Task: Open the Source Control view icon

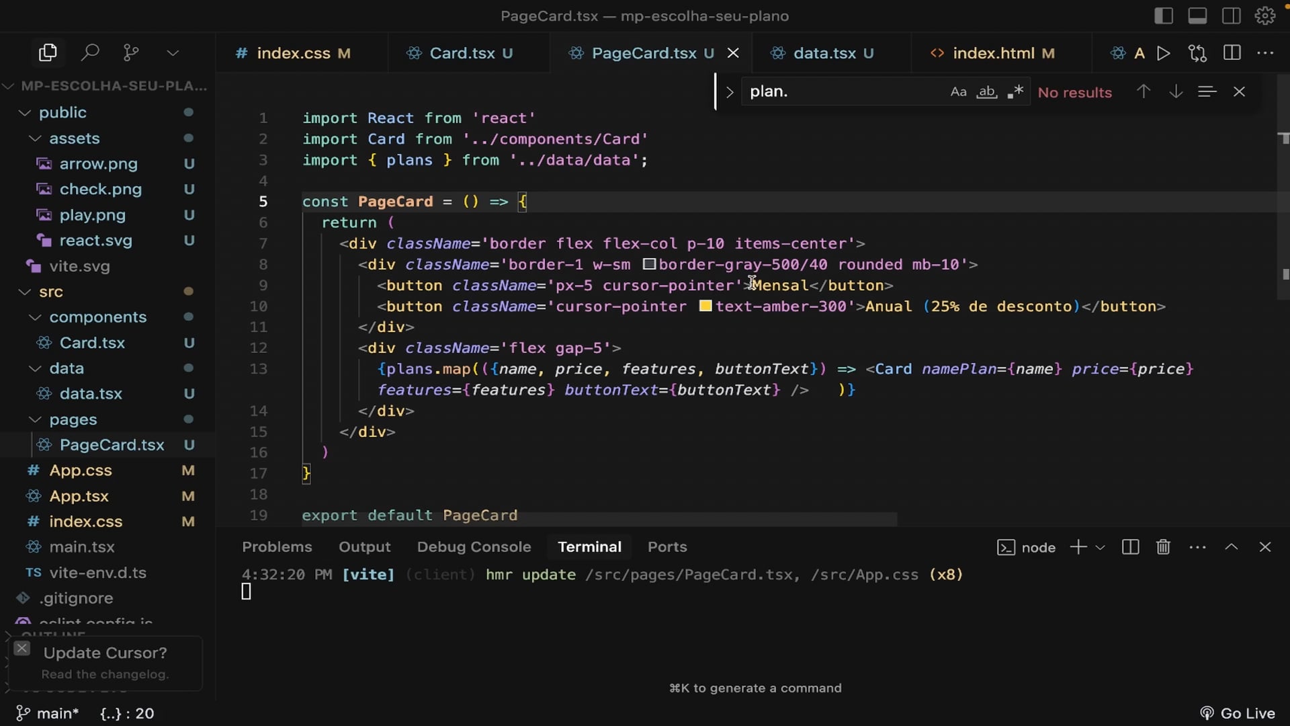Action: point(131,52)
